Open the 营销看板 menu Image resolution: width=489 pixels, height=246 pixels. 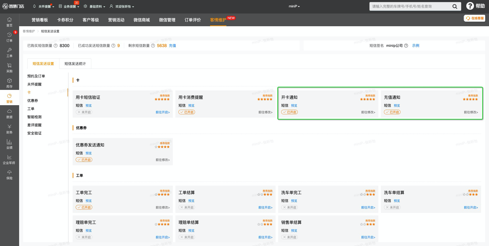tap(40, 20)
